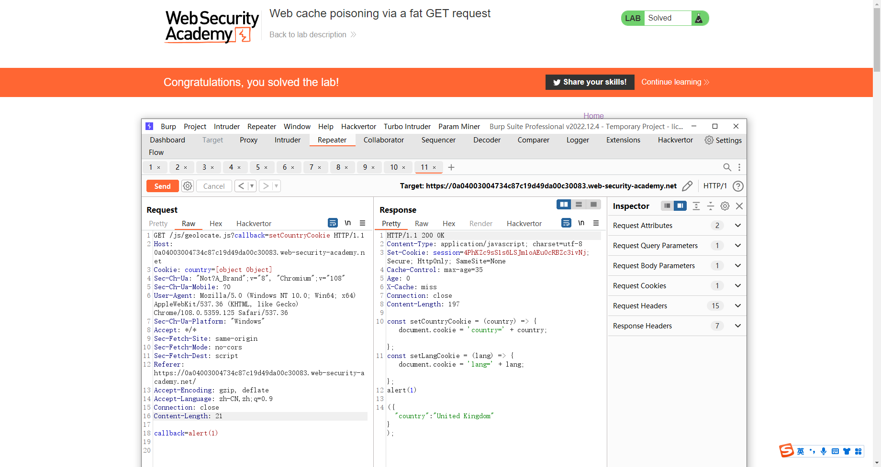Click the Repeater tab search magnifier icon
This screenshot has width=881, height=467.
coord(727,167)
